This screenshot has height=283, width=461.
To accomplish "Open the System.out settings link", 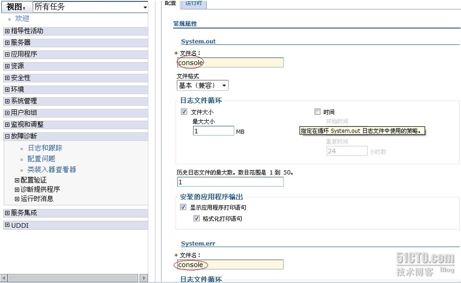I will click(199, 41).
